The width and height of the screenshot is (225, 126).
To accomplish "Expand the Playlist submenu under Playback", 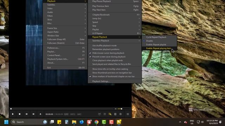I will click(115, 29).
